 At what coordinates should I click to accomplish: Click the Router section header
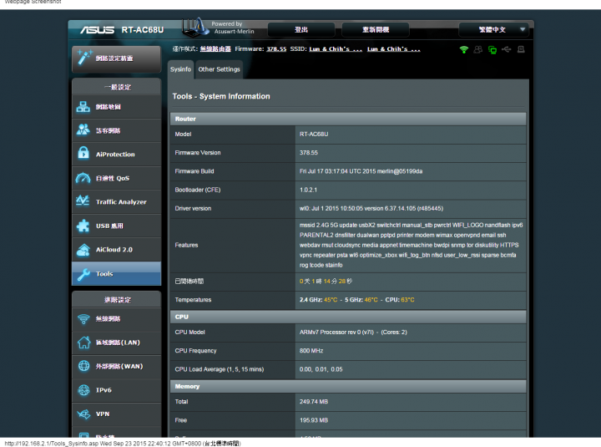coord(348,119)
